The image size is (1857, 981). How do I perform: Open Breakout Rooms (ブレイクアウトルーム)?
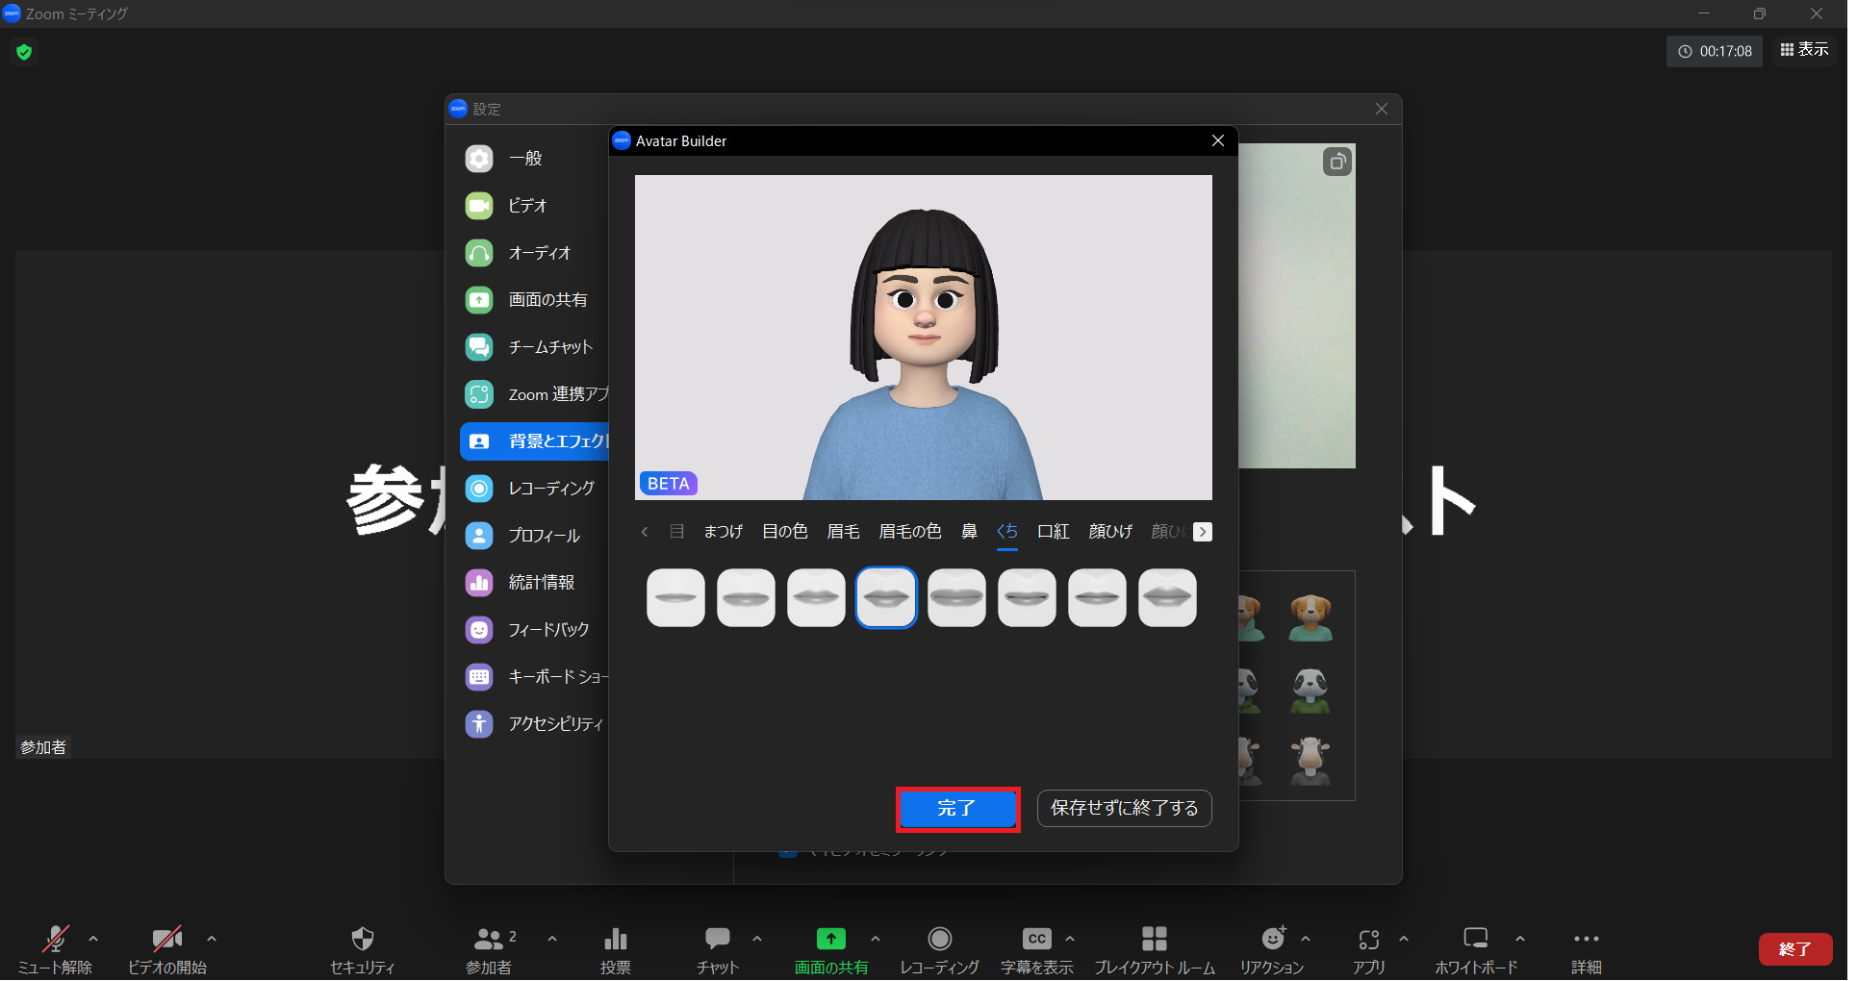click(x=1154, y=939)
